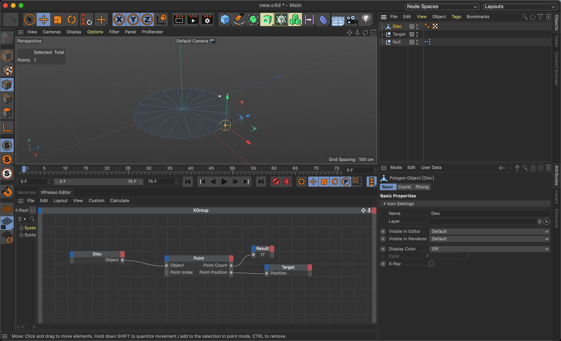Go to start of animation
Viewport: 561px width, 341px height.
[188, 182]
